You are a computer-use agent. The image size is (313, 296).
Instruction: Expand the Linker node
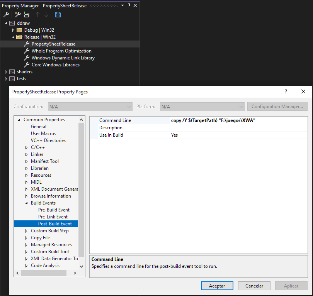coord(26,155)
